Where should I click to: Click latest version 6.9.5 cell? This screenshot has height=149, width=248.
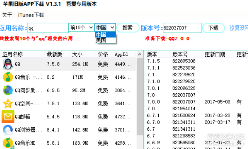53,90
